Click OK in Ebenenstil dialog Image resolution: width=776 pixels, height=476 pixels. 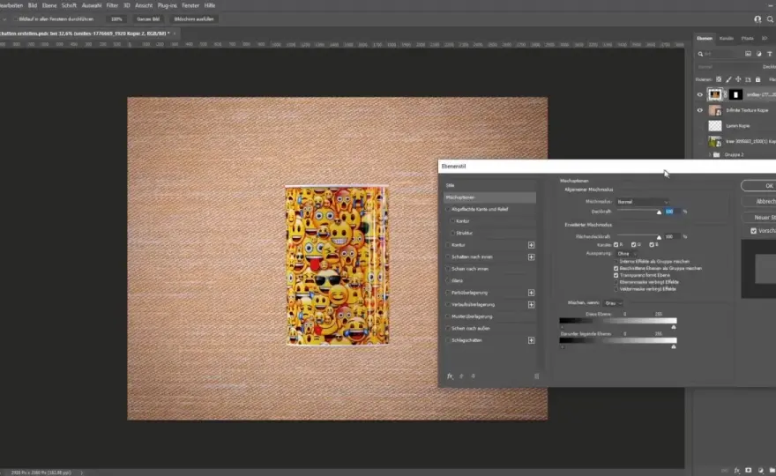(x=759, y=185)
